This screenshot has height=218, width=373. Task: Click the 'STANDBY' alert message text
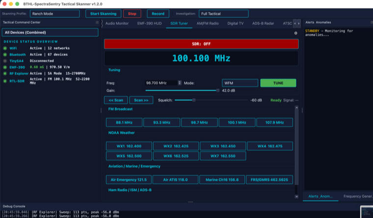pyautogui.click(x=312, y=31)
